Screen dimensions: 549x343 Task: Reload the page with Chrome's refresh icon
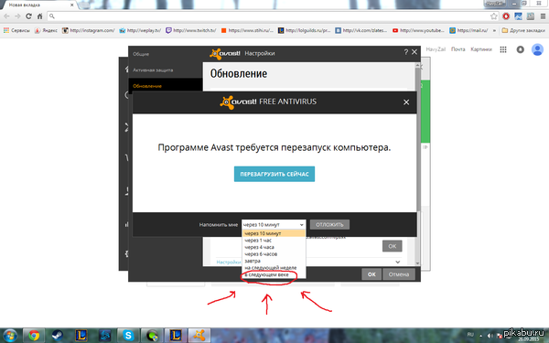[28, 16]
